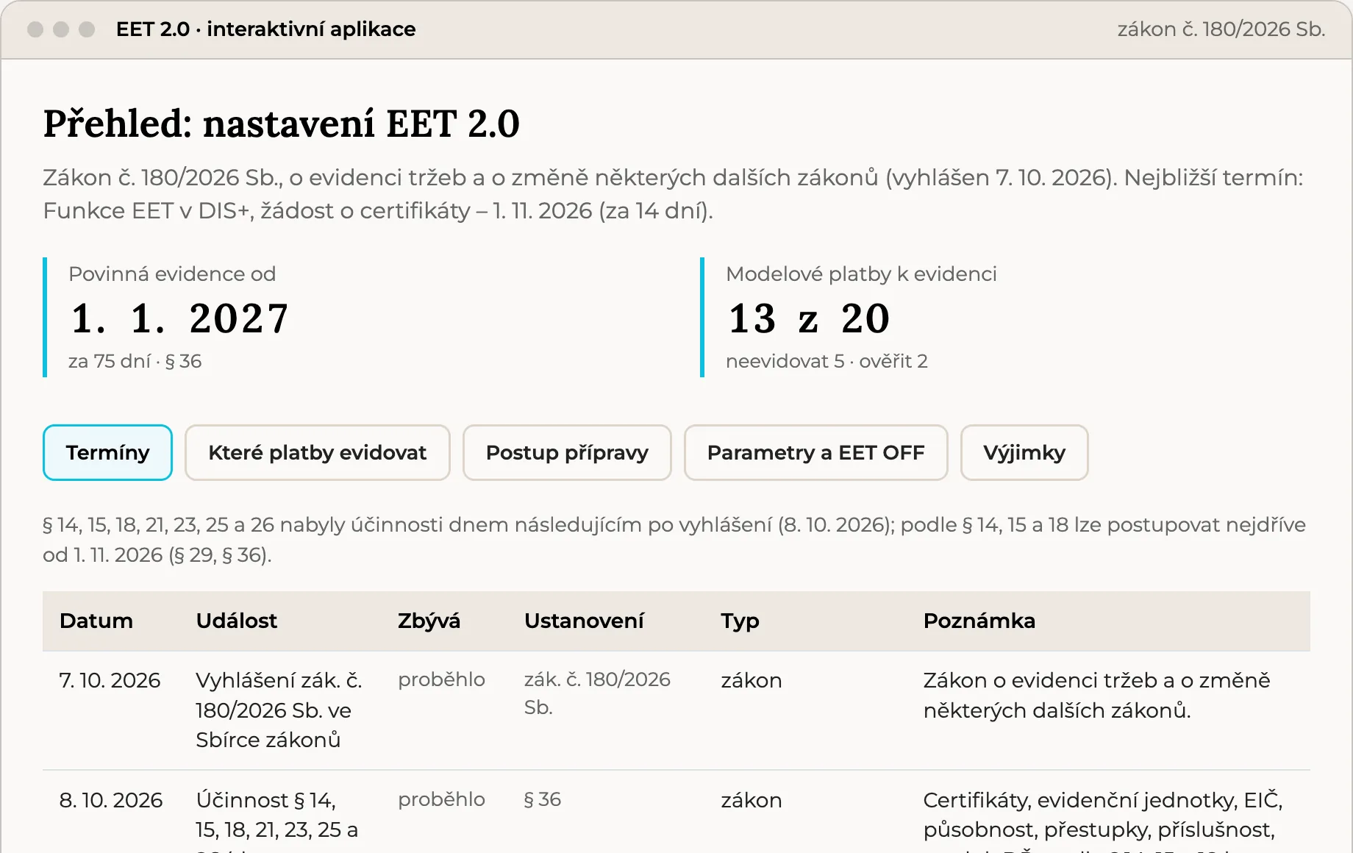Click 'zákon' type in the 7. 10. 2026 row
Image resolution: width=1353 pixels, height=853 pixels.
tap(752, 680)
